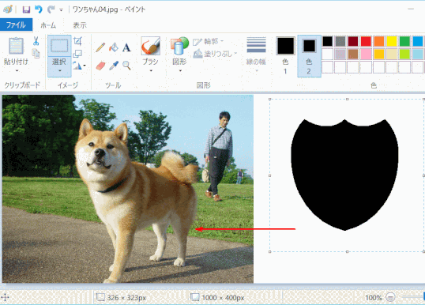This screenshot has width=425, height=305.
Task: Pick the lime green palette swatch
Action: click(x=404, y=55)
